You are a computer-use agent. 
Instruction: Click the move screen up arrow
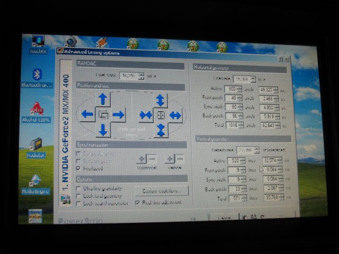[x=103, y=99]
